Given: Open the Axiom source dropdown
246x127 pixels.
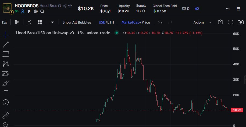Looking at the screenshot, I should click(202, 22).
